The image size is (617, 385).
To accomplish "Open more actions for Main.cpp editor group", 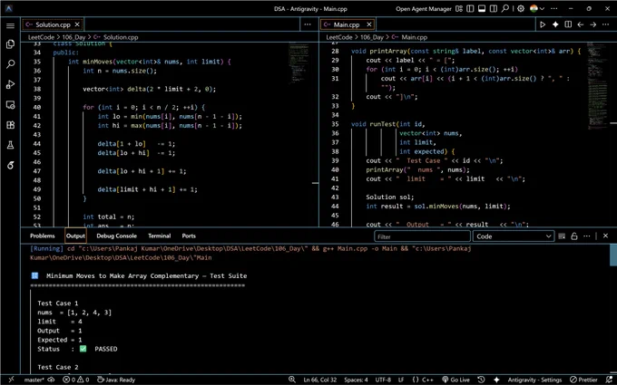I will point(605,24).
